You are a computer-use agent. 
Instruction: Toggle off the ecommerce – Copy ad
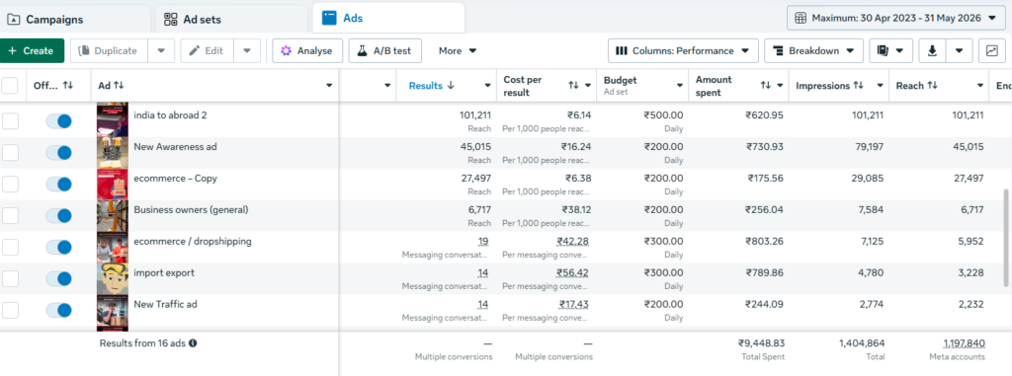point(58,185)
